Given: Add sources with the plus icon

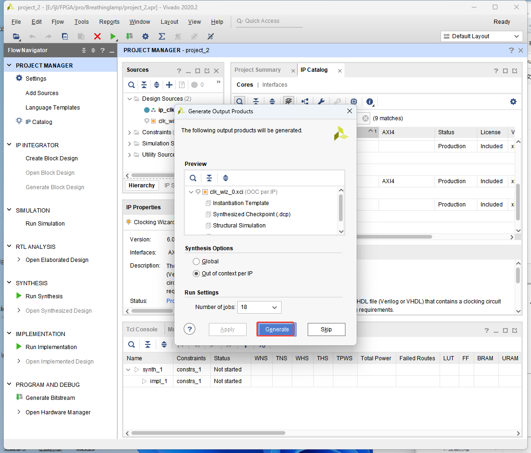Looking at the screenshot, I should point(169,85).
